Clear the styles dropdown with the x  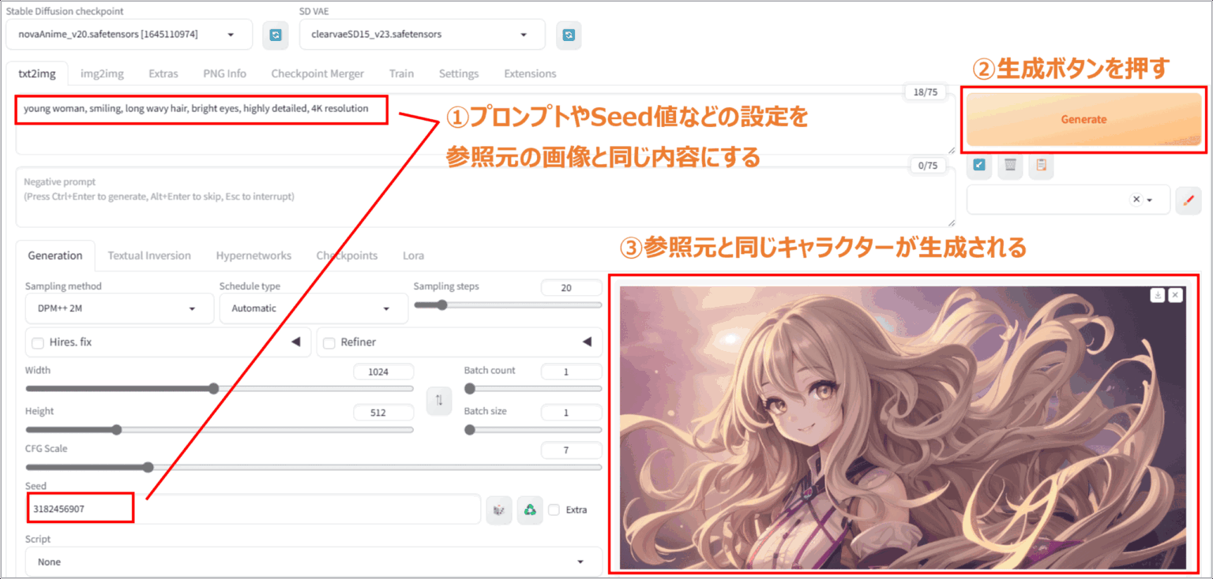(1136, 200)
